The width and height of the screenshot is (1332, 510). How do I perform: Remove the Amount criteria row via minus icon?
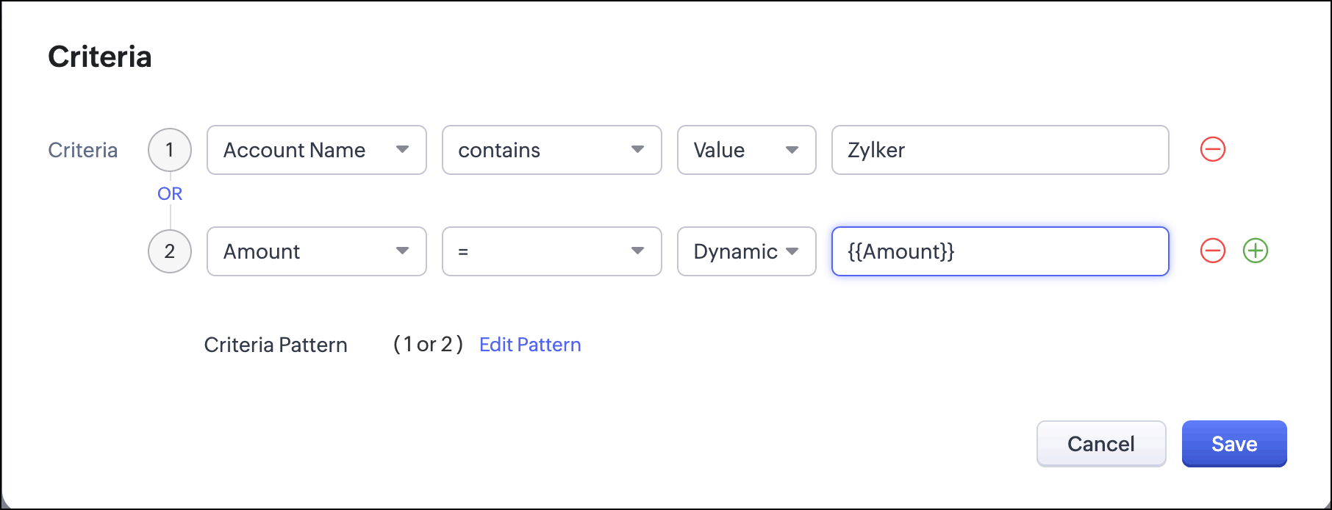(1212, 251)
